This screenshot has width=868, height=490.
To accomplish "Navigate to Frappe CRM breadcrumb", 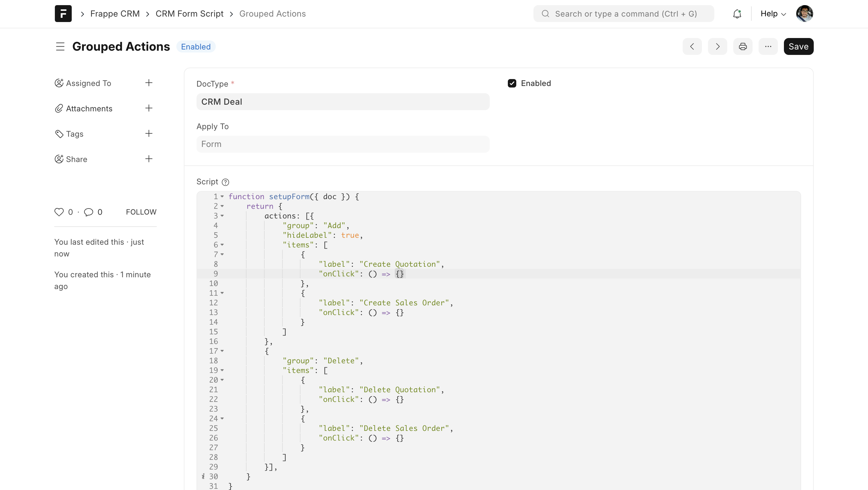I will click(115, 14).
